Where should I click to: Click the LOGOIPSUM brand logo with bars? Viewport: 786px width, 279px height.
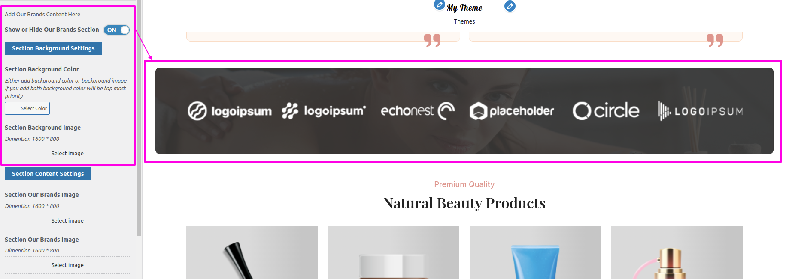point(700,111)
